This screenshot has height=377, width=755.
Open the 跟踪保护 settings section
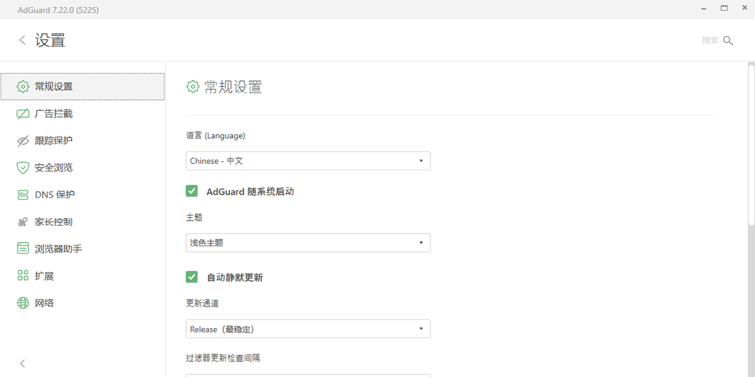(82, 141)
